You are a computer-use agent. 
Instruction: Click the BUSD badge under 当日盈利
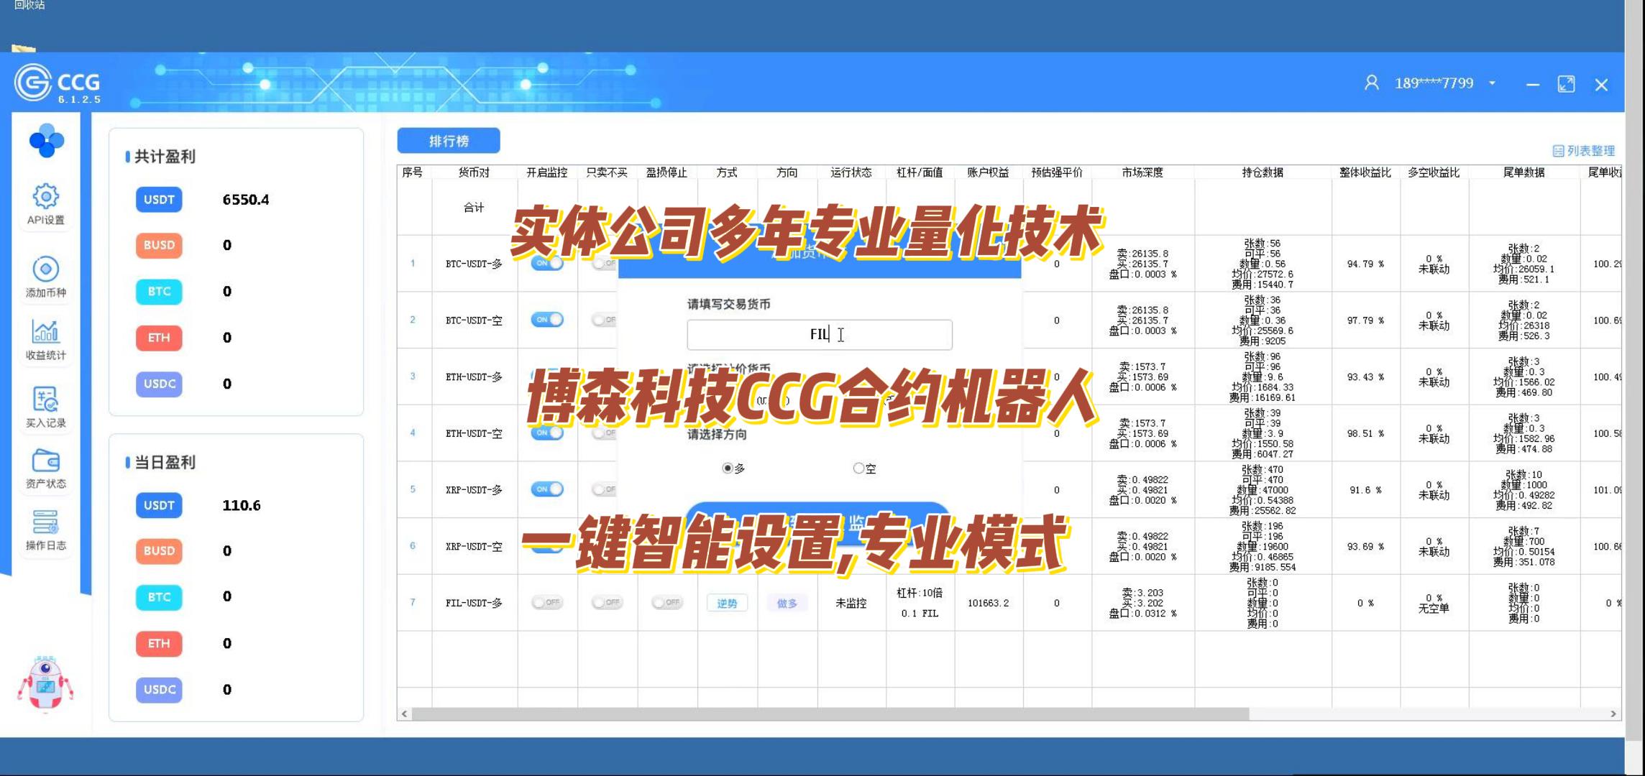pos(159,550)
